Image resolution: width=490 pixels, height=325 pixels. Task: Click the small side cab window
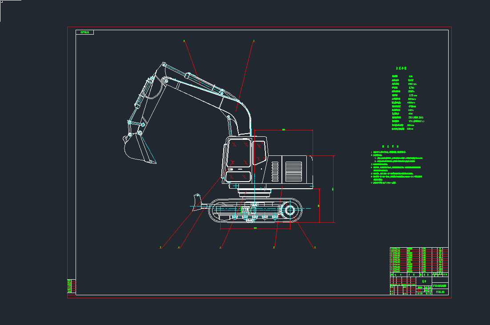tap(259, 153)
